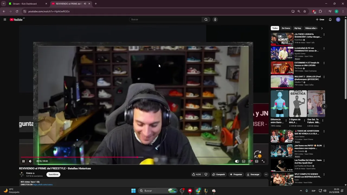347x195 pixels.
Task: Toggle the autoplay switch in the player
Action: pos(237,161)
